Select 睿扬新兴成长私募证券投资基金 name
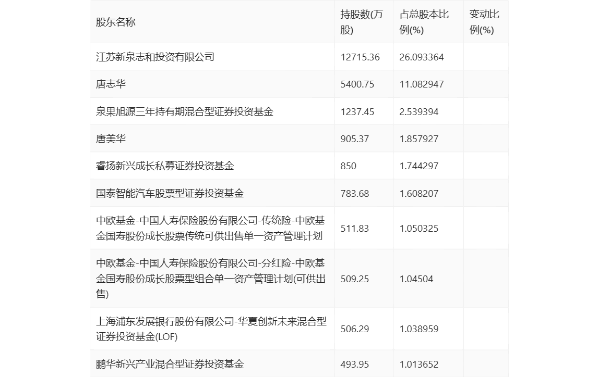The width and height of the screenshot is (599, 377). (x=165, y=166)
